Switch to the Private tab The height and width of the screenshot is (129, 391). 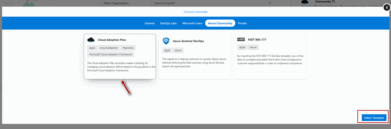coord(242,23)
